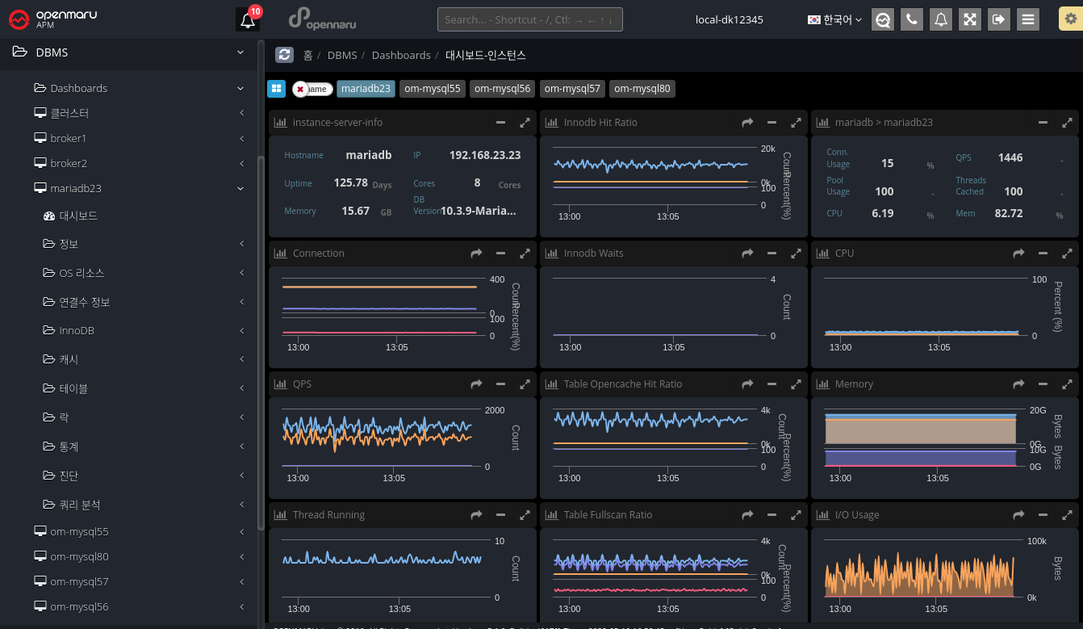This screenshot has height=629, width=1083.
Task: Open 대시보드 under mariadb23 in sidebar
Action: coord(78,216)
